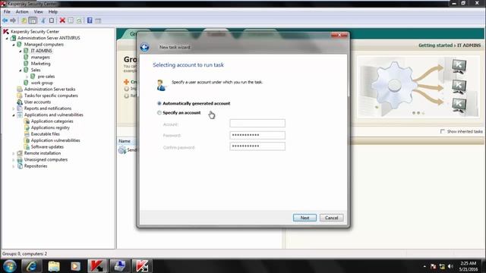Click the wizard's blue back arrow
The height and width of the screenshot is (273, 486).
[144, 47]
